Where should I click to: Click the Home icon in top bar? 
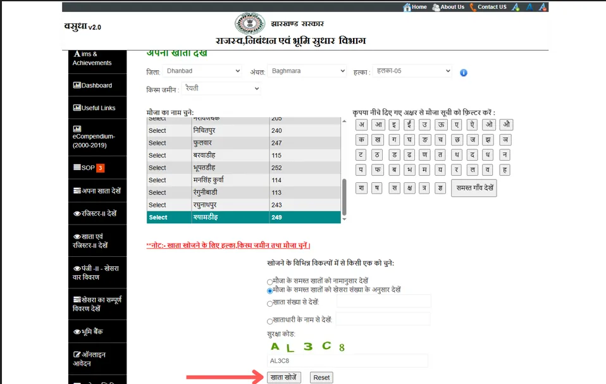[407, 7]
